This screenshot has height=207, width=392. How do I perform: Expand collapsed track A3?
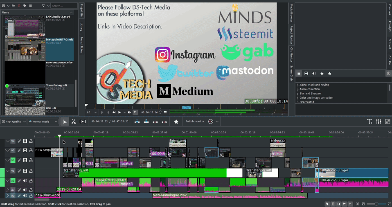click(7, 196)
